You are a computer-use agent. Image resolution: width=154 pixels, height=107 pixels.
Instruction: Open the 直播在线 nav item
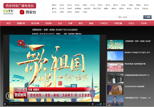pos(21,23)
